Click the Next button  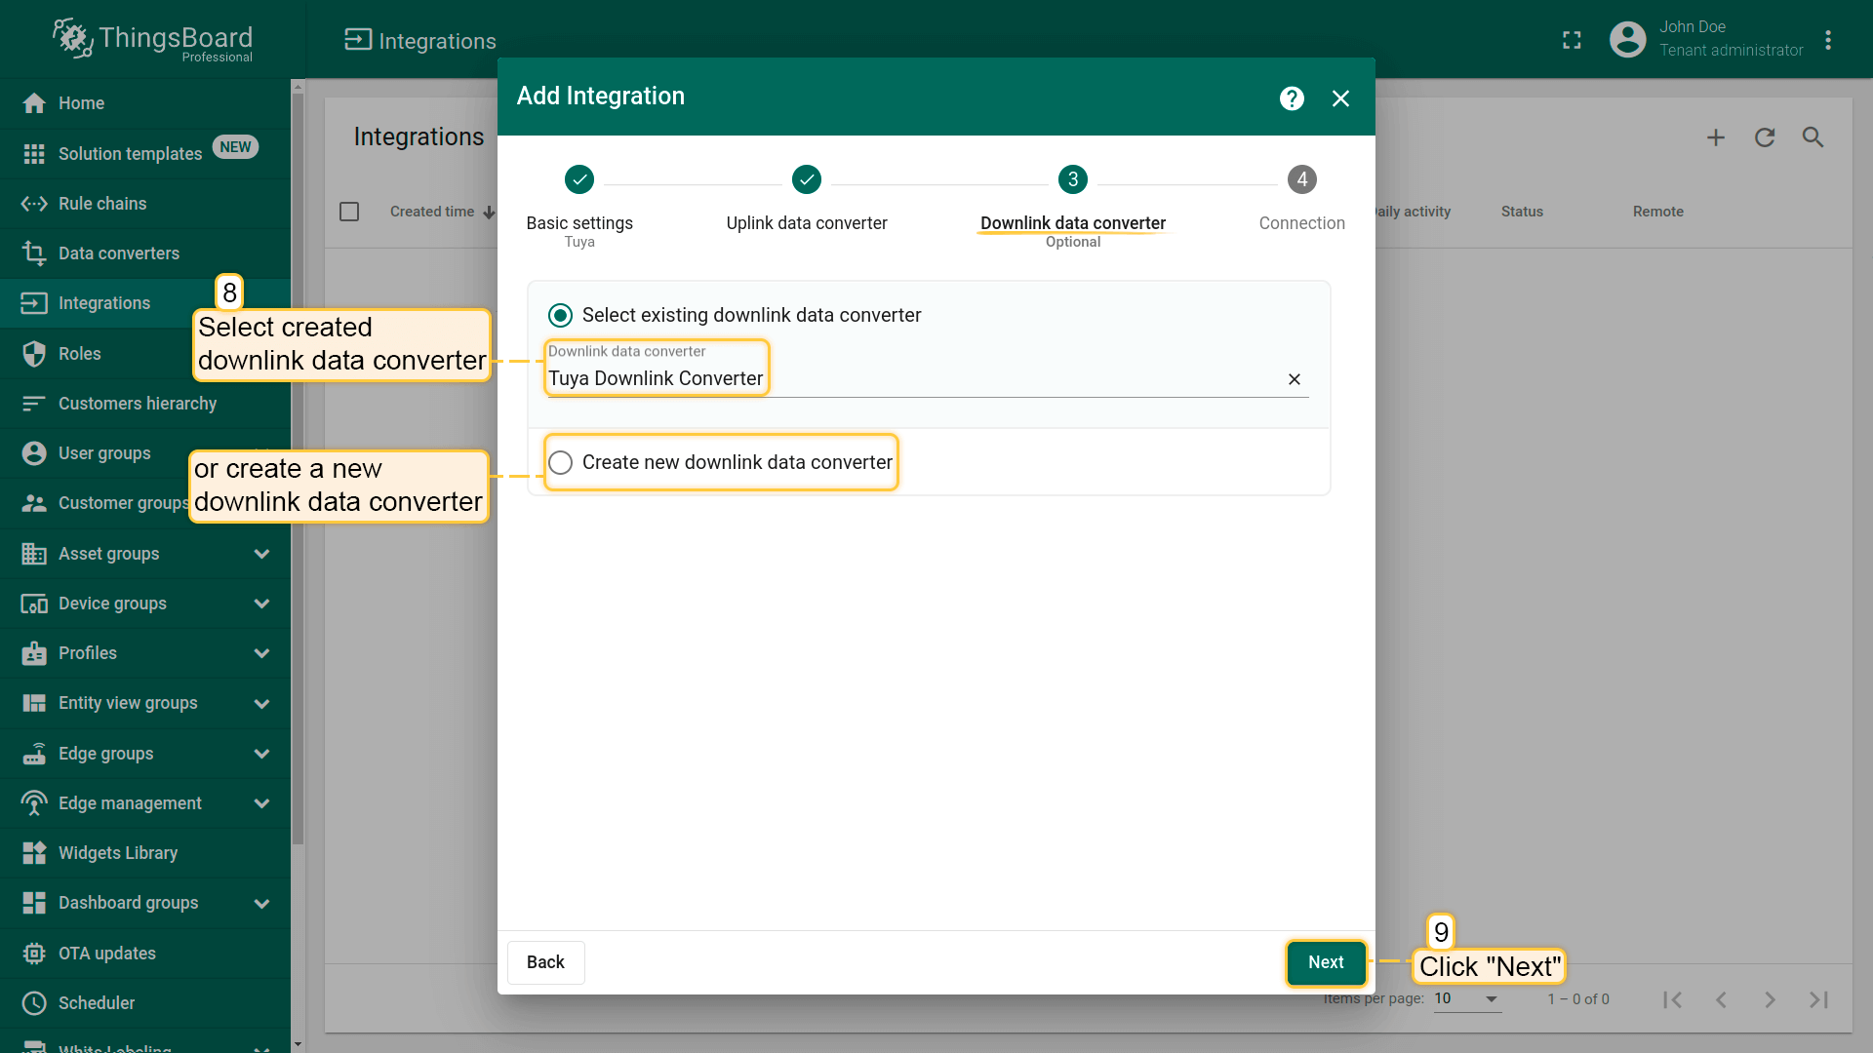click(1326, 962)
